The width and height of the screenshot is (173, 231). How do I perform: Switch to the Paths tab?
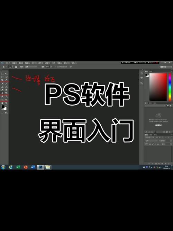point(155,135)
